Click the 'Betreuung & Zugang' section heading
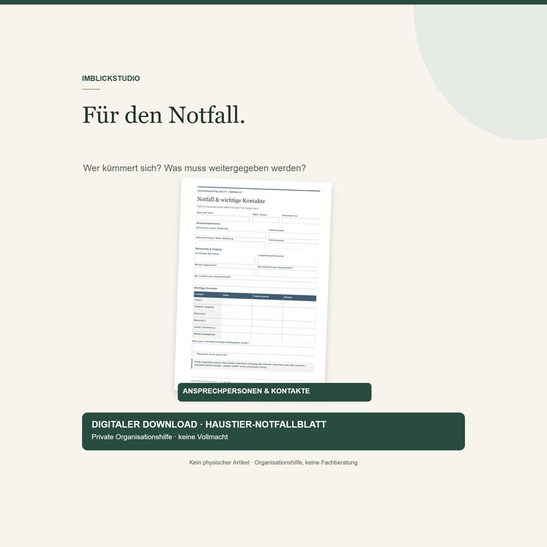 pos(209,249)
